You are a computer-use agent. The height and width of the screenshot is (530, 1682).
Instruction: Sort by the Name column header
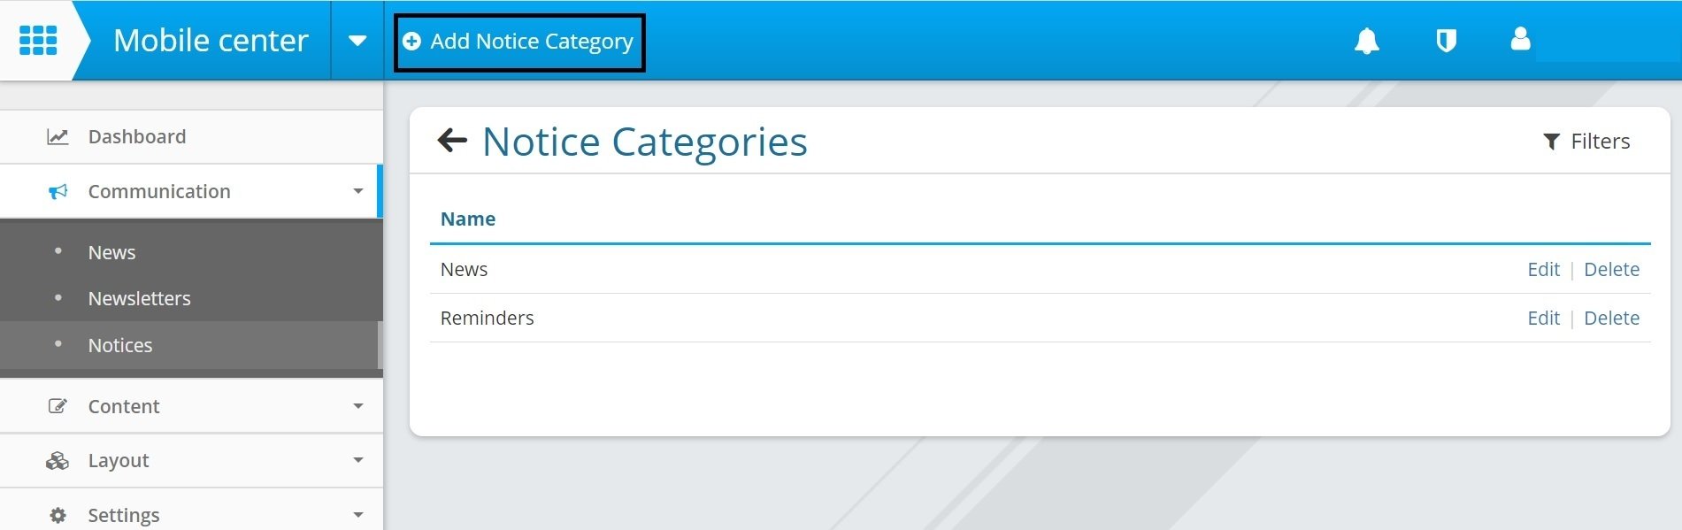tap(468, 219)
